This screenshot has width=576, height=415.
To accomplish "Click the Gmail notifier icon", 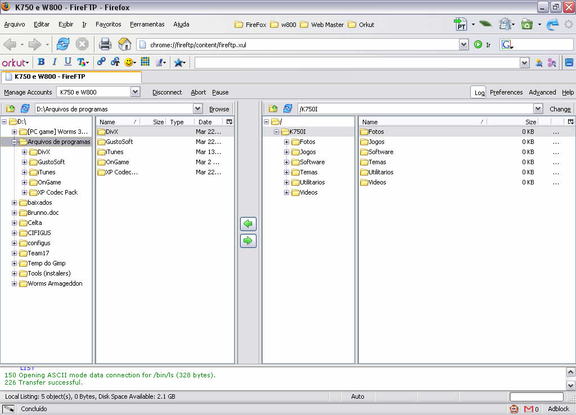I will [x=529, y=409].
